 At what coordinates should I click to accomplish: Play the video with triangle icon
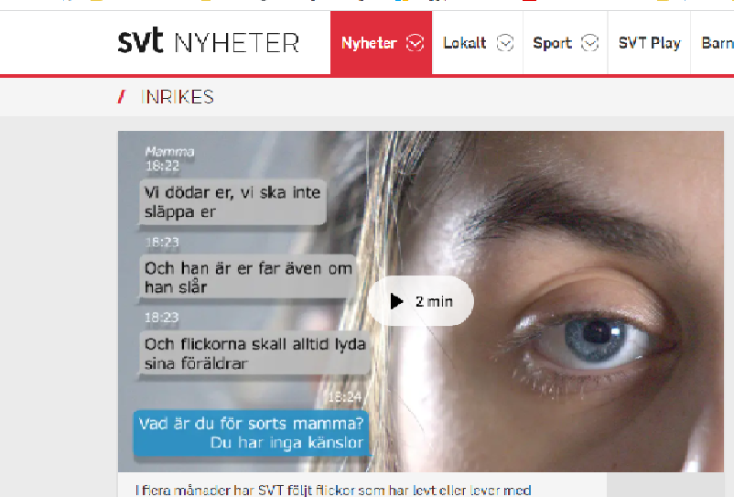tap(396, 301)
